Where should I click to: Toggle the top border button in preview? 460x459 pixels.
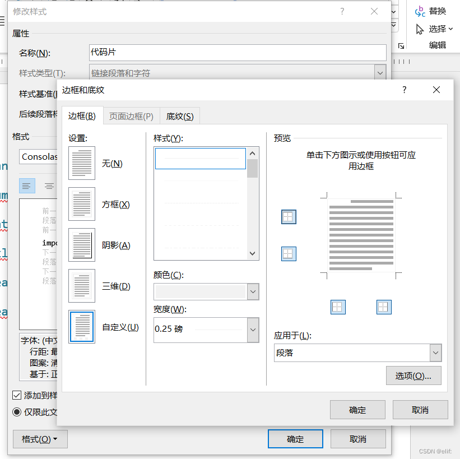(289, 217)
